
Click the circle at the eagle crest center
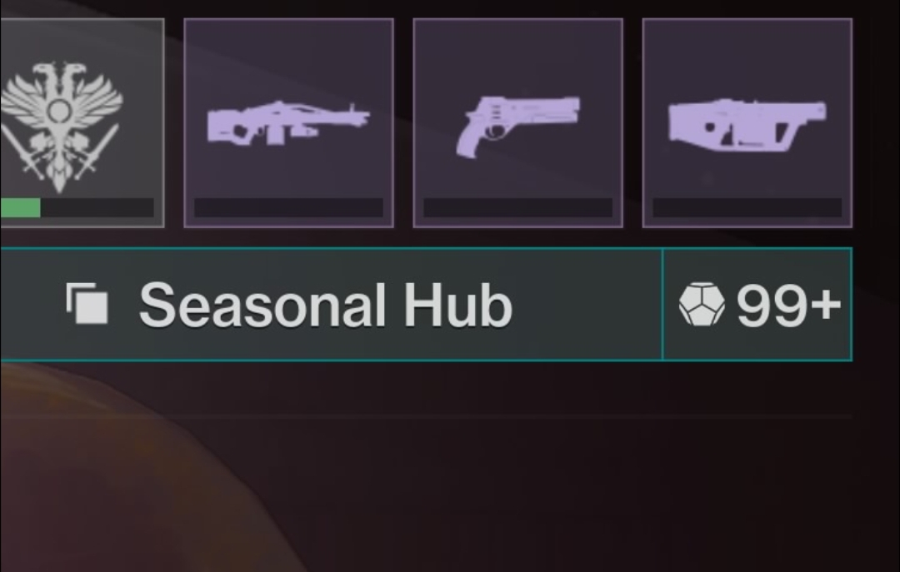(58, 112)
